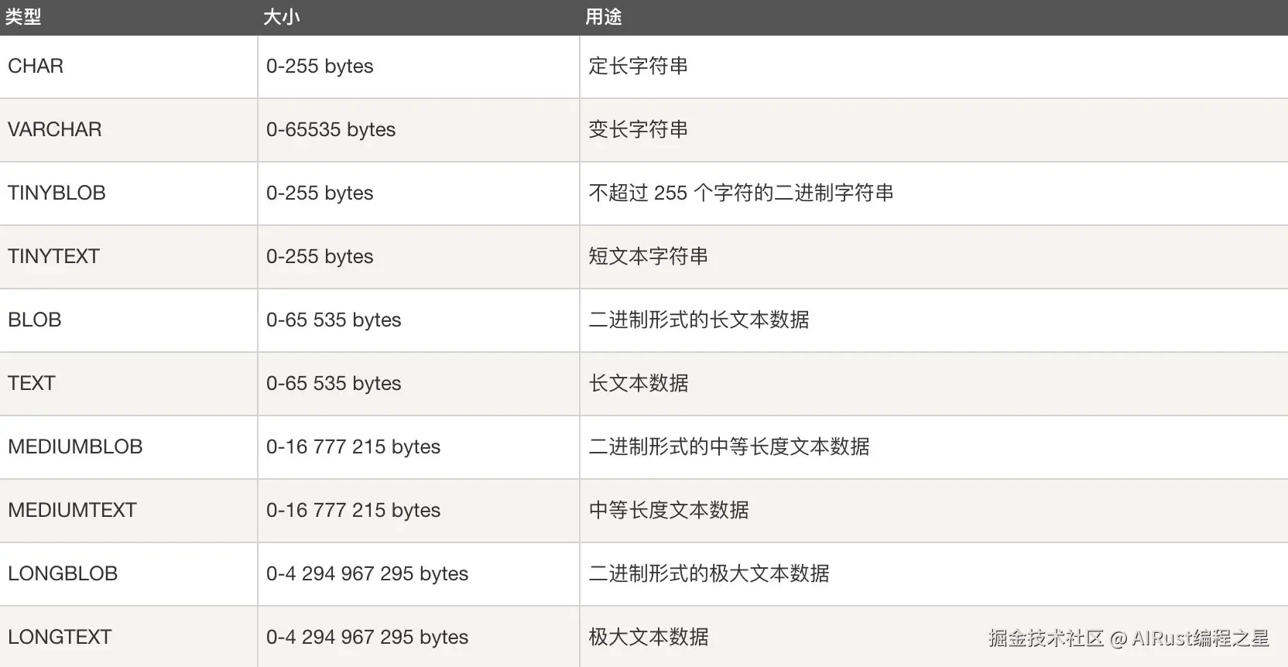Click the LONGBLOB size 0-4 294 967 295 bytes
The height and width of the screenshot is (667, 1288).
pos(367,574)
